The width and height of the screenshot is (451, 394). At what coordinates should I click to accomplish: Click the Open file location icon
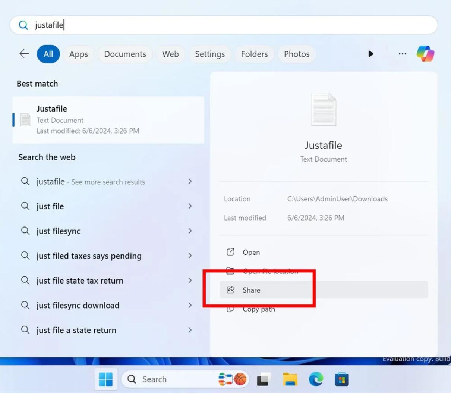pyautogui.click(x=231, y=271)
